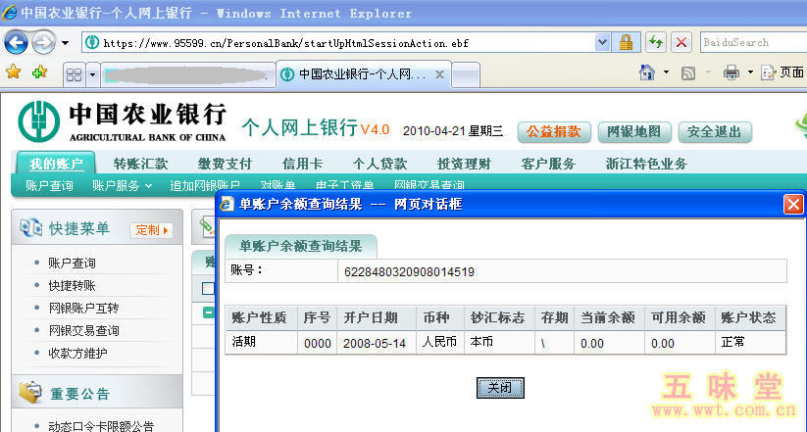Viewport: 807px width, 432px height.
Task: Click the 安全退出 button
Action: coord(715,131)
